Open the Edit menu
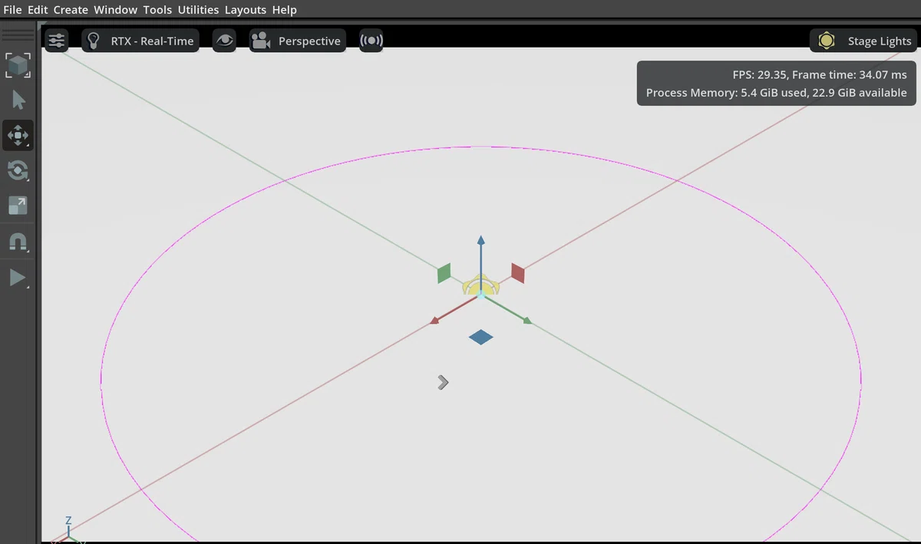921x544 pixels. tap(38, 10)
